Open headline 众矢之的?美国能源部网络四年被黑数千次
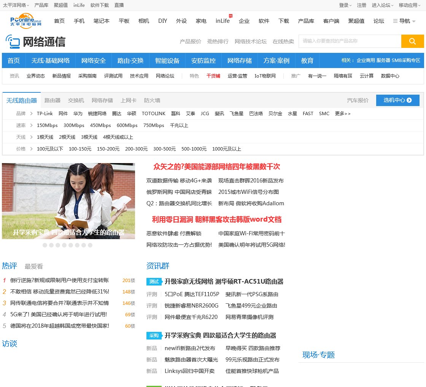 click(216, 167)
